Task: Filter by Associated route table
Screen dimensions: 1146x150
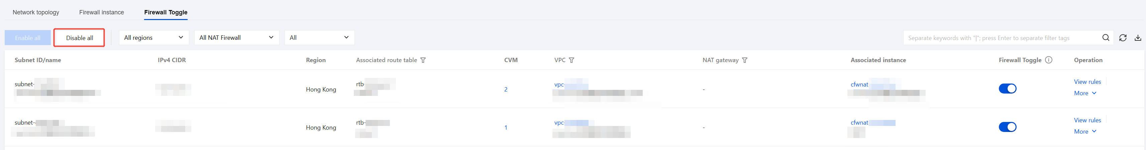Action: click(423, 60)
